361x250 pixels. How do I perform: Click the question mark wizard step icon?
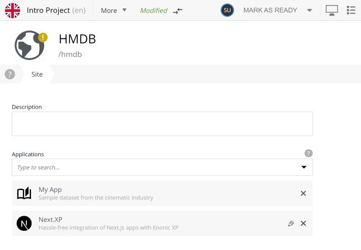(x=10, y=74)
